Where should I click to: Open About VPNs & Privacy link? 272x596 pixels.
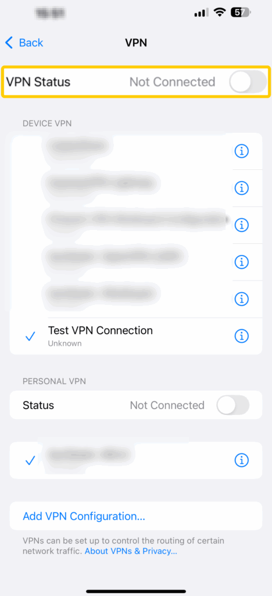pos(131,551)
